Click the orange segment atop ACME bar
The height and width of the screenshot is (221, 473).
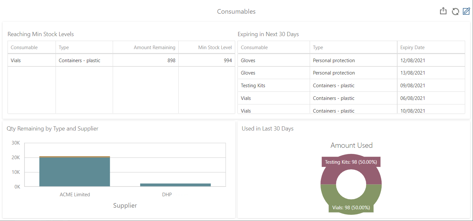tap(74, 157)
